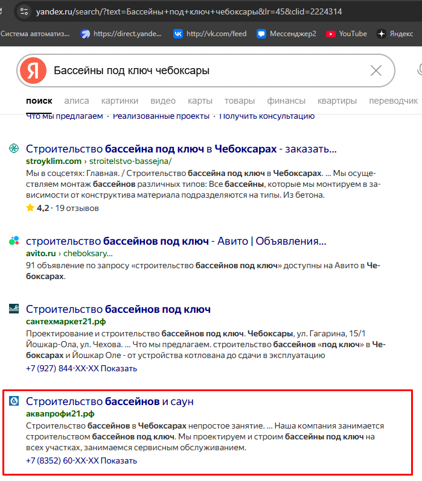422x481 pixels.
Task: Open site info icon in address bar
Action: [24, 11]
